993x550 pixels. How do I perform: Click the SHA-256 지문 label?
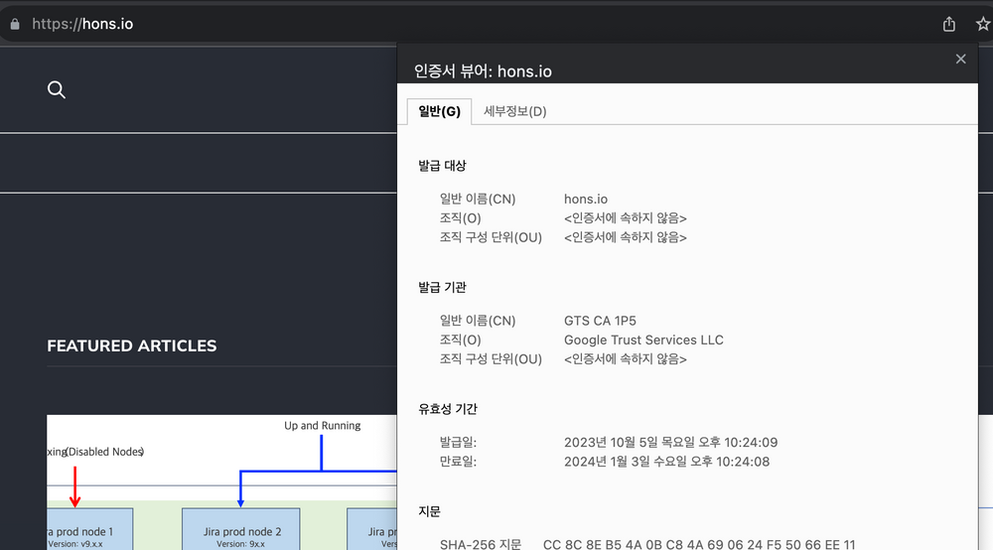click(480, 544)
